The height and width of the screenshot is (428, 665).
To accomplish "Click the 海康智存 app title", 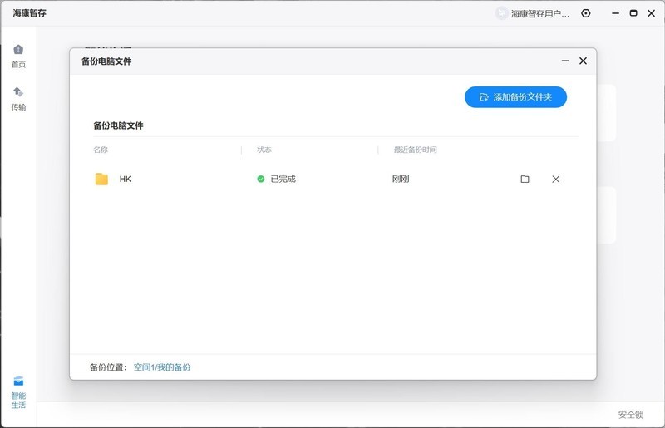I will tap(29, 13).
